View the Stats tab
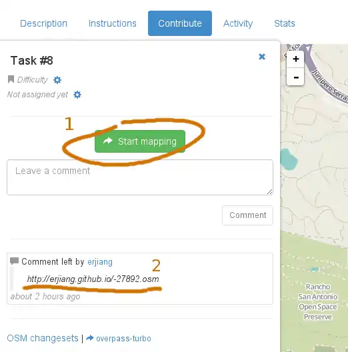The image size is (348, 352). pos(285,23)
